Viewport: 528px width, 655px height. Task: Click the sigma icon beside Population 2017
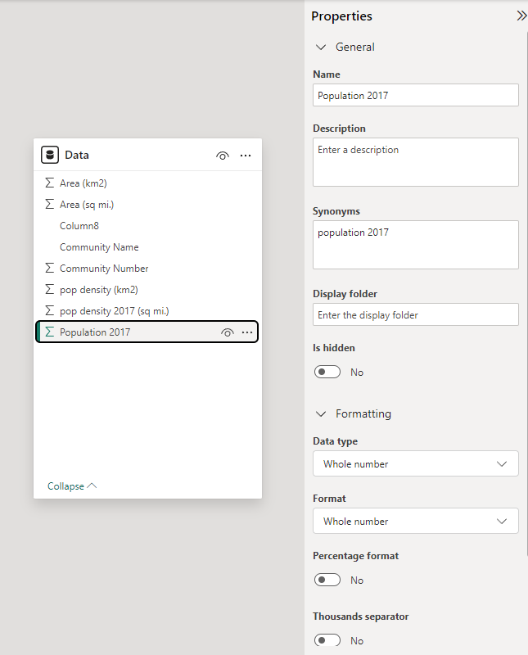49,332
